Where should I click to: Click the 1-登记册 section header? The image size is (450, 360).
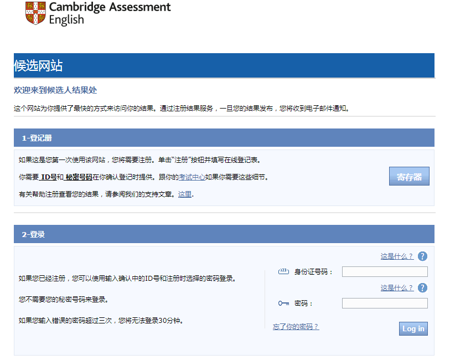[x=224, y=138]
